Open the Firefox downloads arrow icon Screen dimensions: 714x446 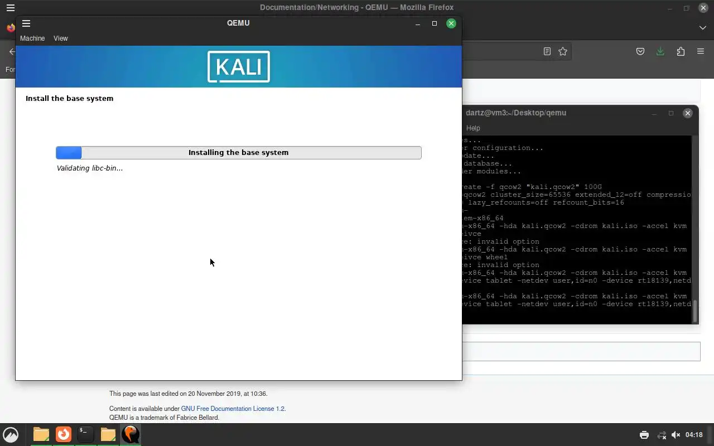tap(660, 51)
